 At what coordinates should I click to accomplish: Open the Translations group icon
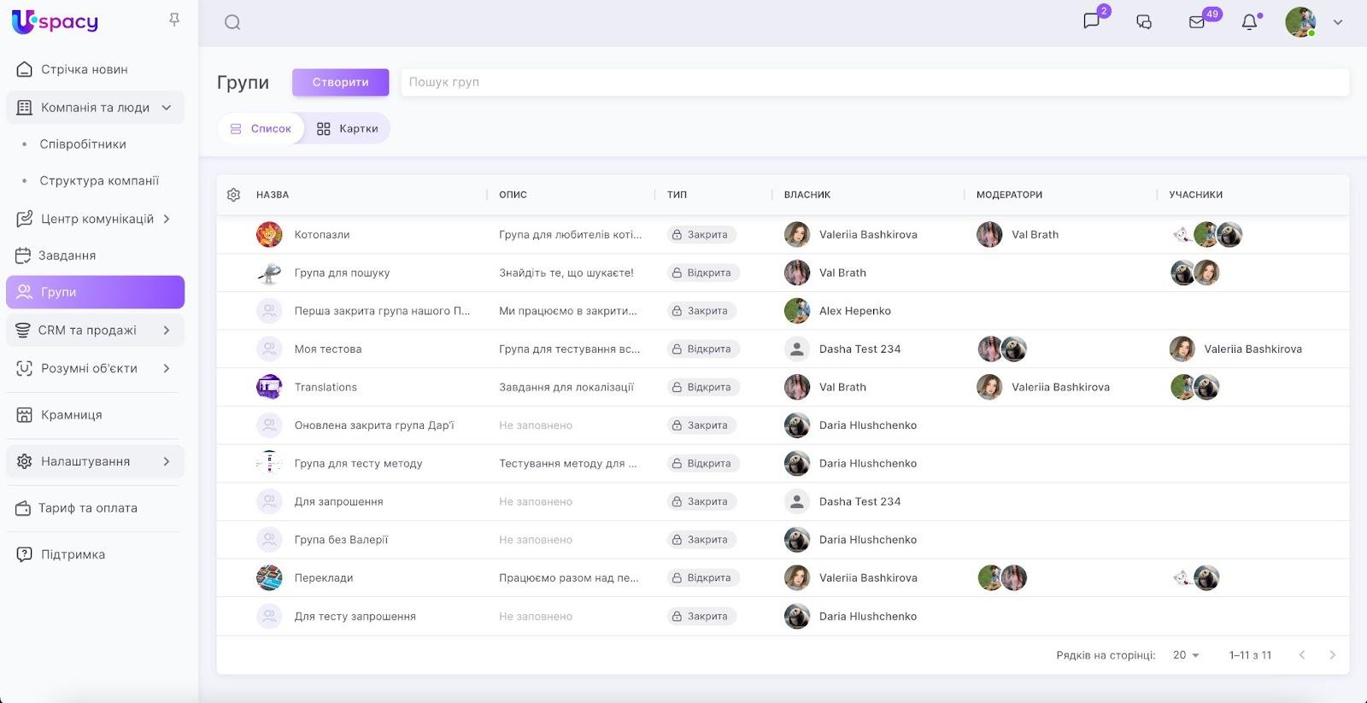pyautogui.click(x=269, y=387)
